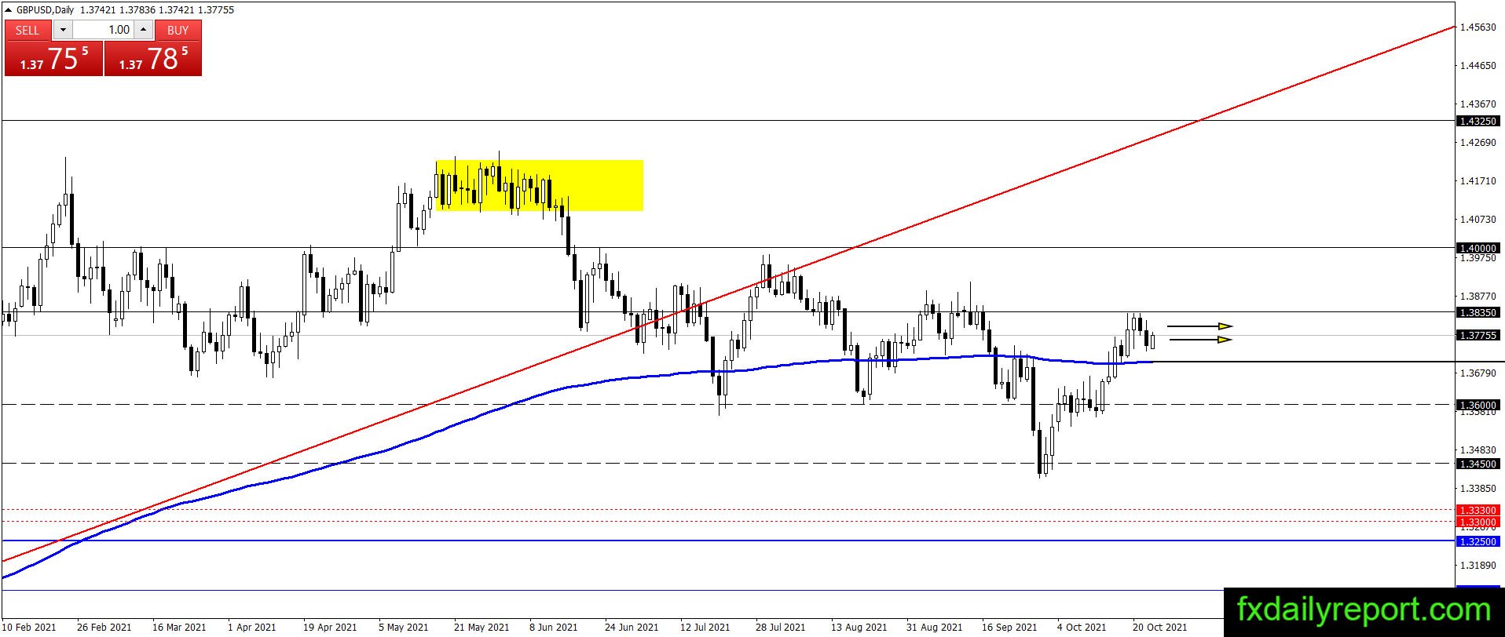Viewport: 1505px width, 637px height.
Task: Click the BUY button at 1.37785
Action: click(153, 49)
